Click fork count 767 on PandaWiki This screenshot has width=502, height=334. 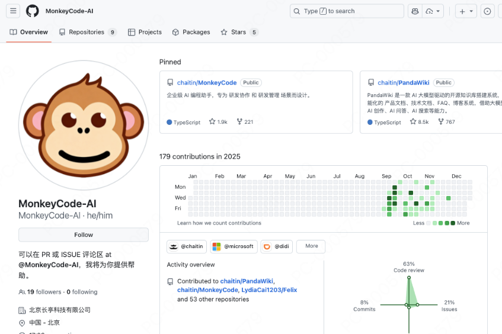[446, 122]
